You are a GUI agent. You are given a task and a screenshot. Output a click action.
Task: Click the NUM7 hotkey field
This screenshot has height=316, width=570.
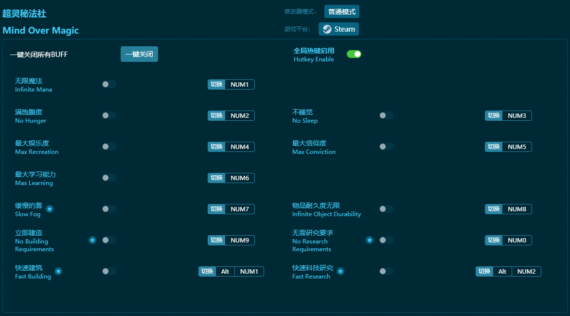(240, 209)
